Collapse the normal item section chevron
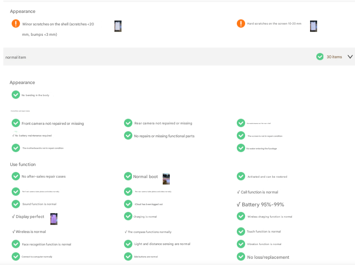 click(350, 57)
